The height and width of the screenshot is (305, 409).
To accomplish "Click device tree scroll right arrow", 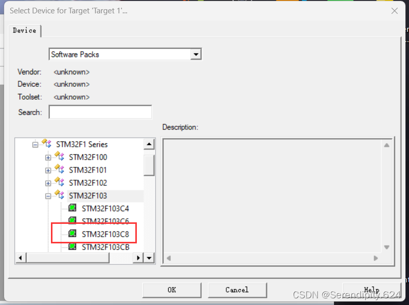I will (x=138, y=258).
